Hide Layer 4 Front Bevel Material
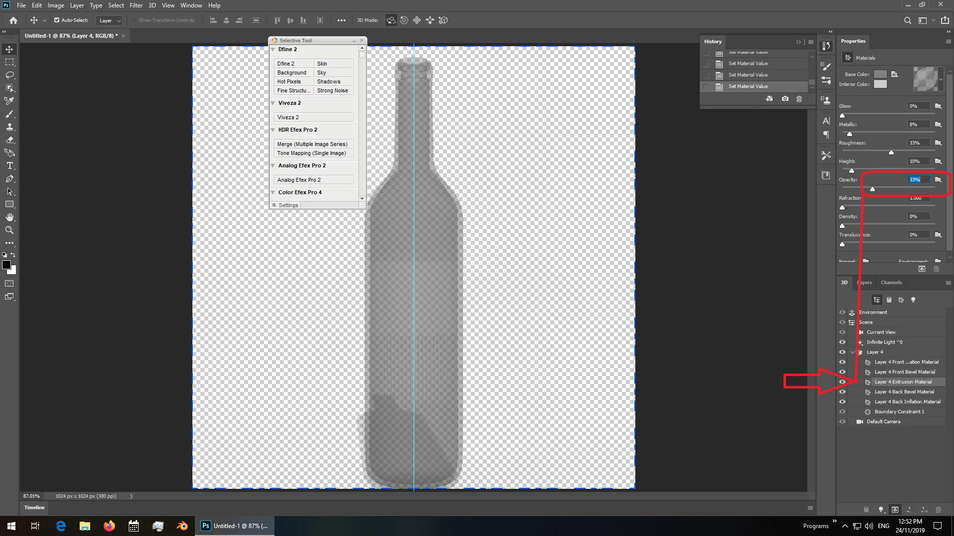This screenshot has height=536, width=954. [x=842, y=372]
